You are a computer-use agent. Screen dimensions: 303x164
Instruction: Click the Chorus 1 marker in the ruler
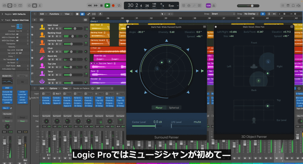click(94, 22)
